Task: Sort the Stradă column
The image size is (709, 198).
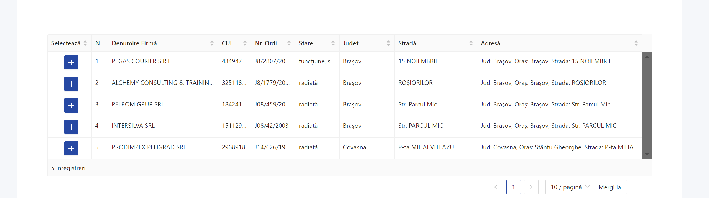Action: click(x=471, y=43)
